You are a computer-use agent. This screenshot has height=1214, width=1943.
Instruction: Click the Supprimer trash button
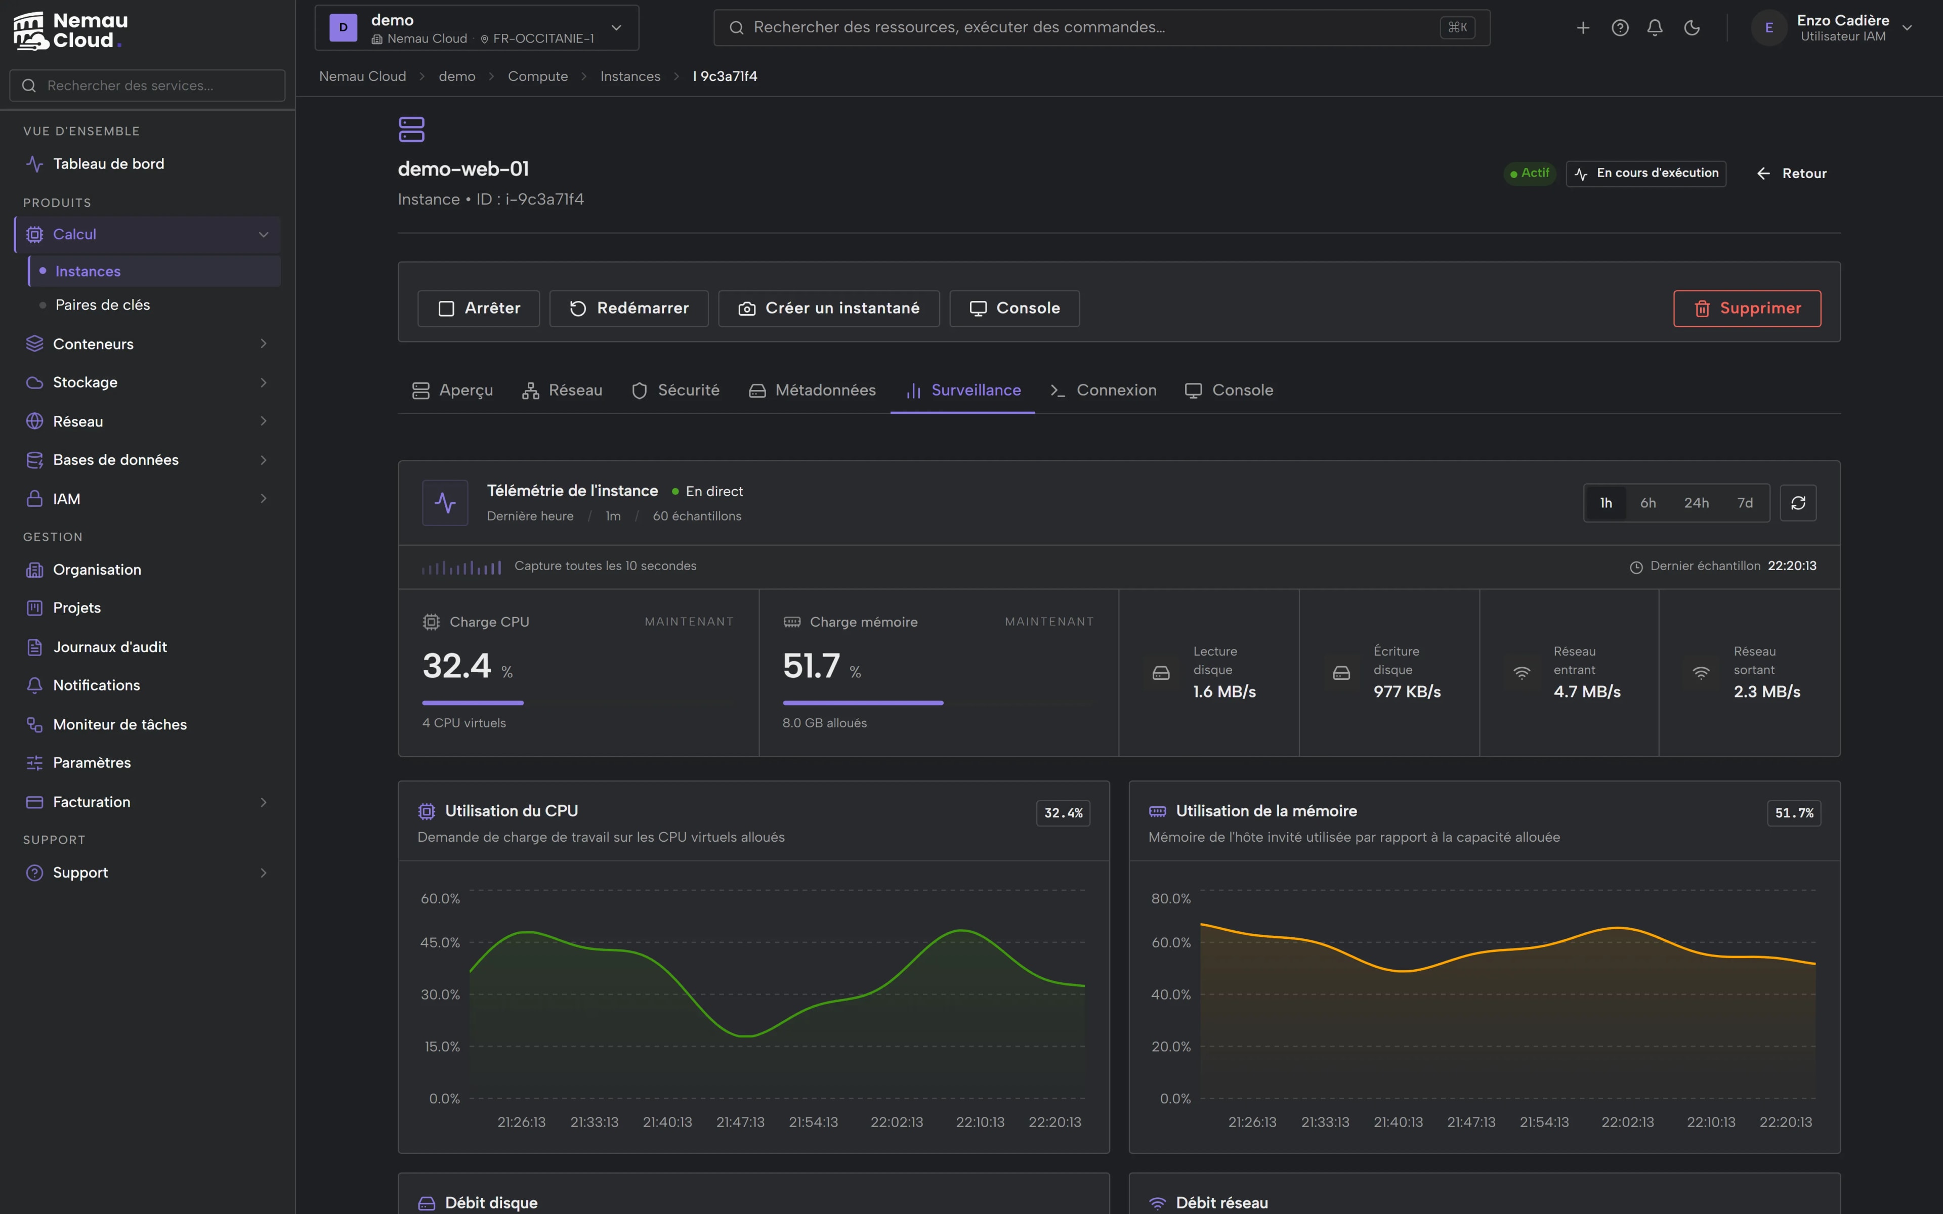tap(1746, 309)
